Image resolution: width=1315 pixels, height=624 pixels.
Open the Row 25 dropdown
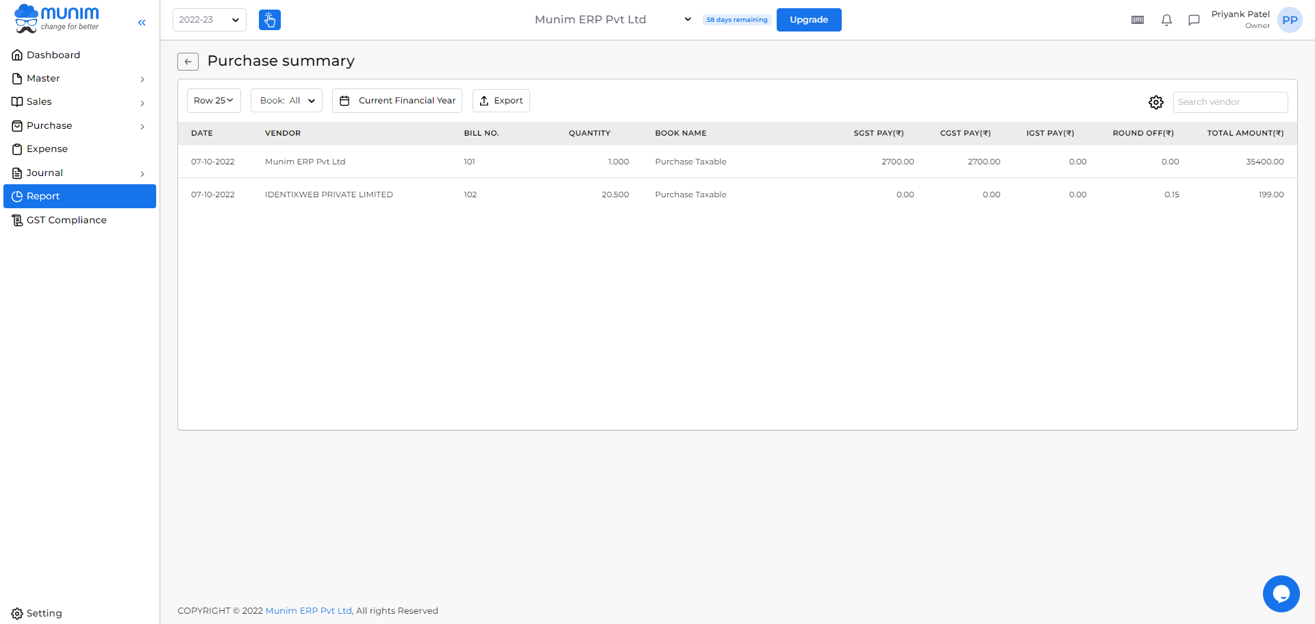click(214, 101)
